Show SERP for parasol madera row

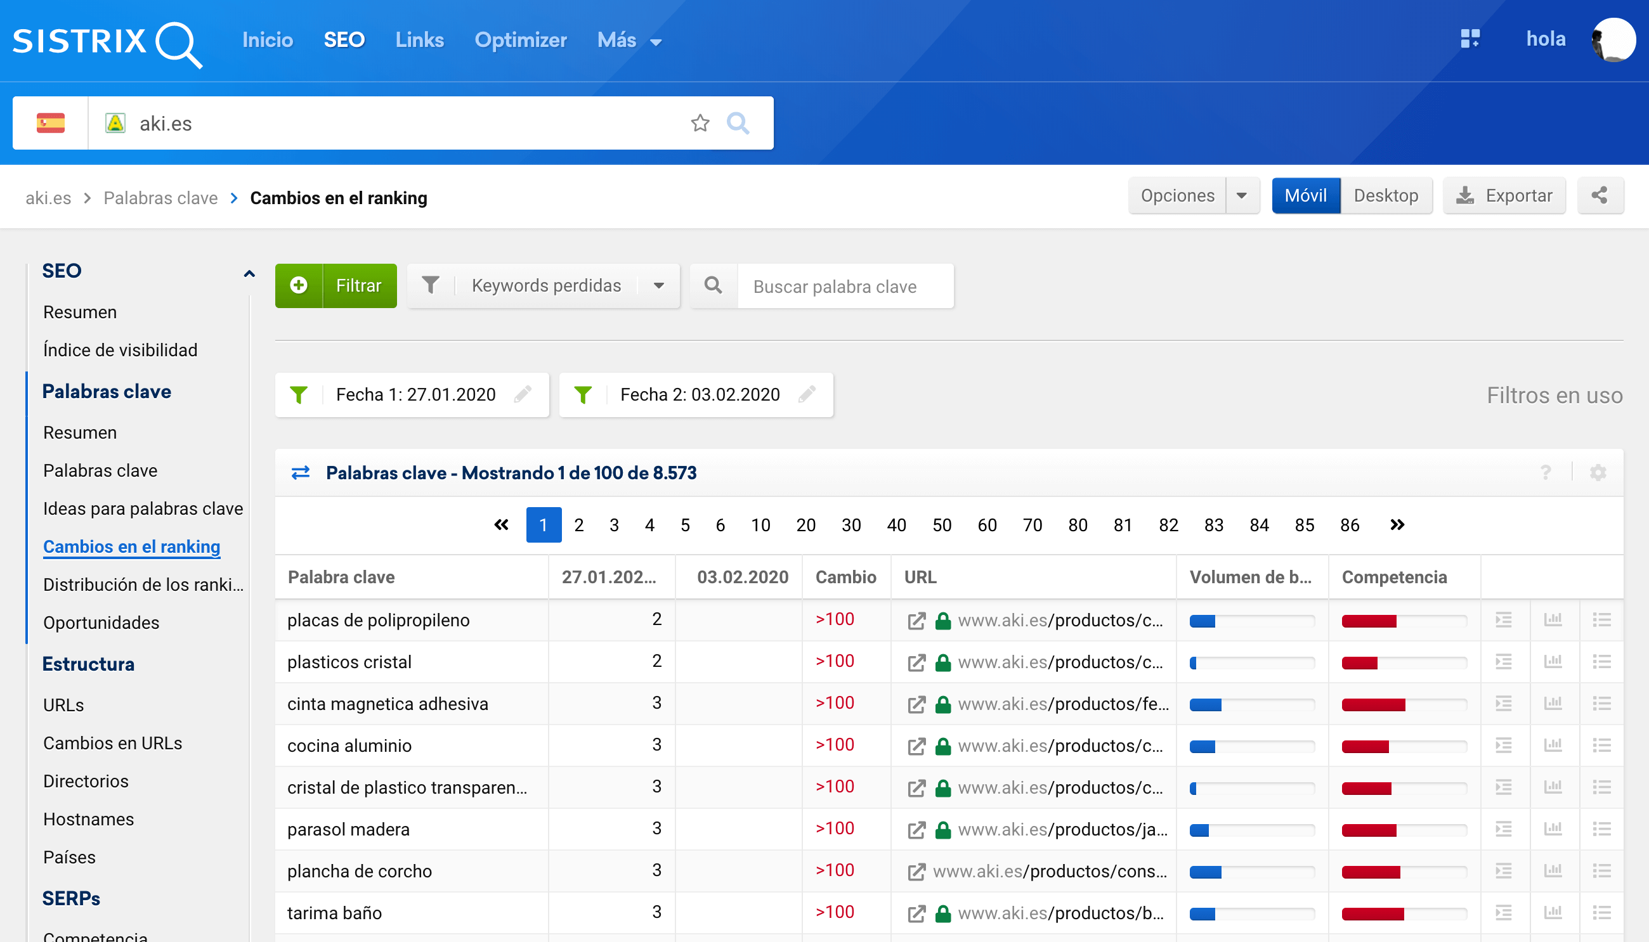pos(1504,829)
